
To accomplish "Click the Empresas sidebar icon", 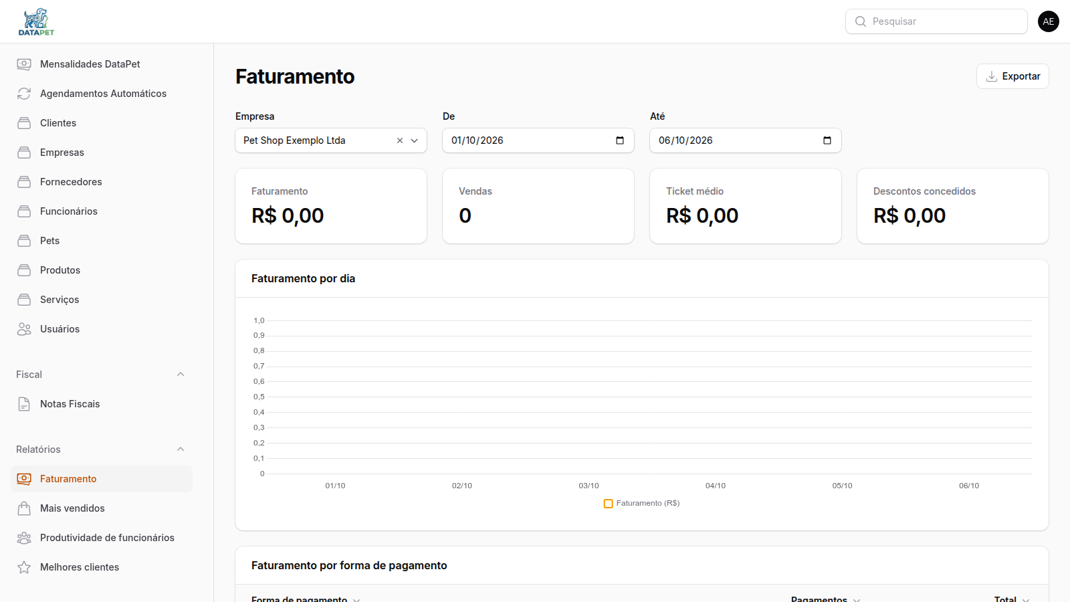I will (x=24, y=153).
